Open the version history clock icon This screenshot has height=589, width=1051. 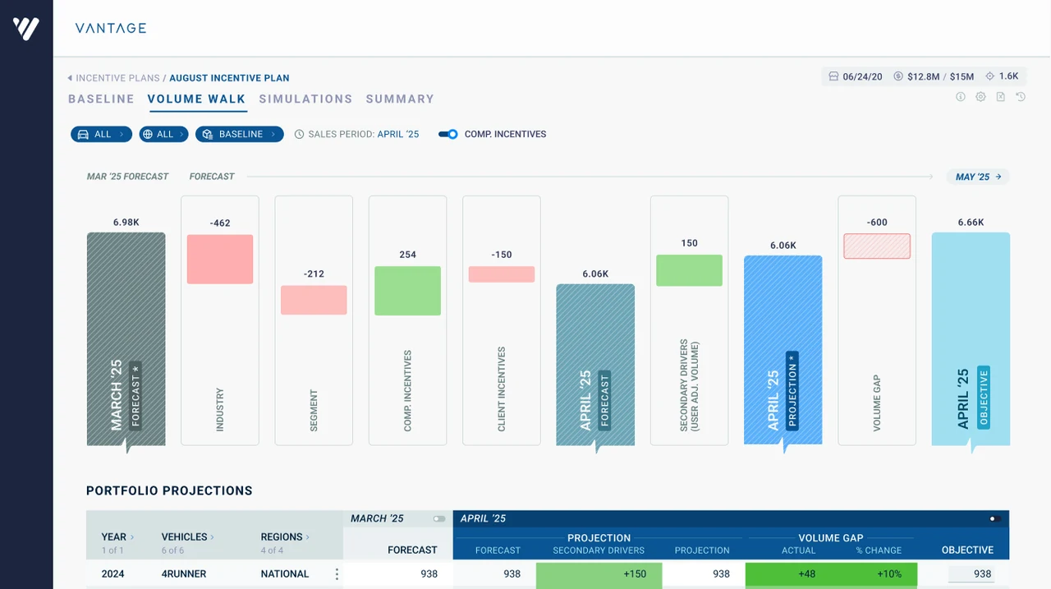coord(1021,97)
